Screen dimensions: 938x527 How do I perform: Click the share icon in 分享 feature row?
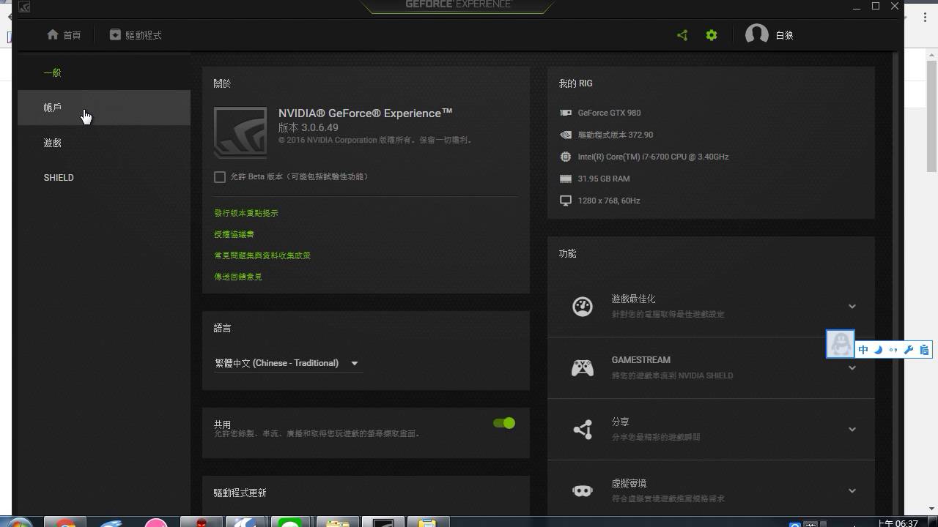click(583, 429)
